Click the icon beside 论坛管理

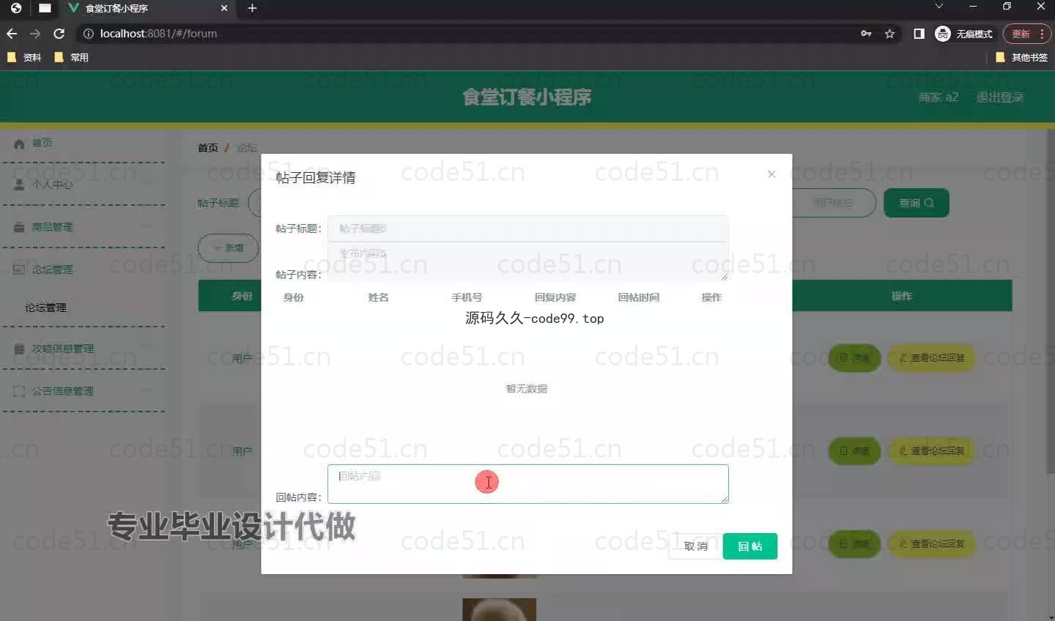[19, 269]
